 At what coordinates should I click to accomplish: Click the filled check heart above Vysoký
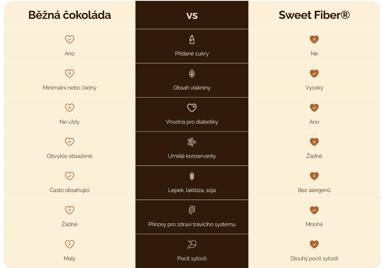[314, 74]
